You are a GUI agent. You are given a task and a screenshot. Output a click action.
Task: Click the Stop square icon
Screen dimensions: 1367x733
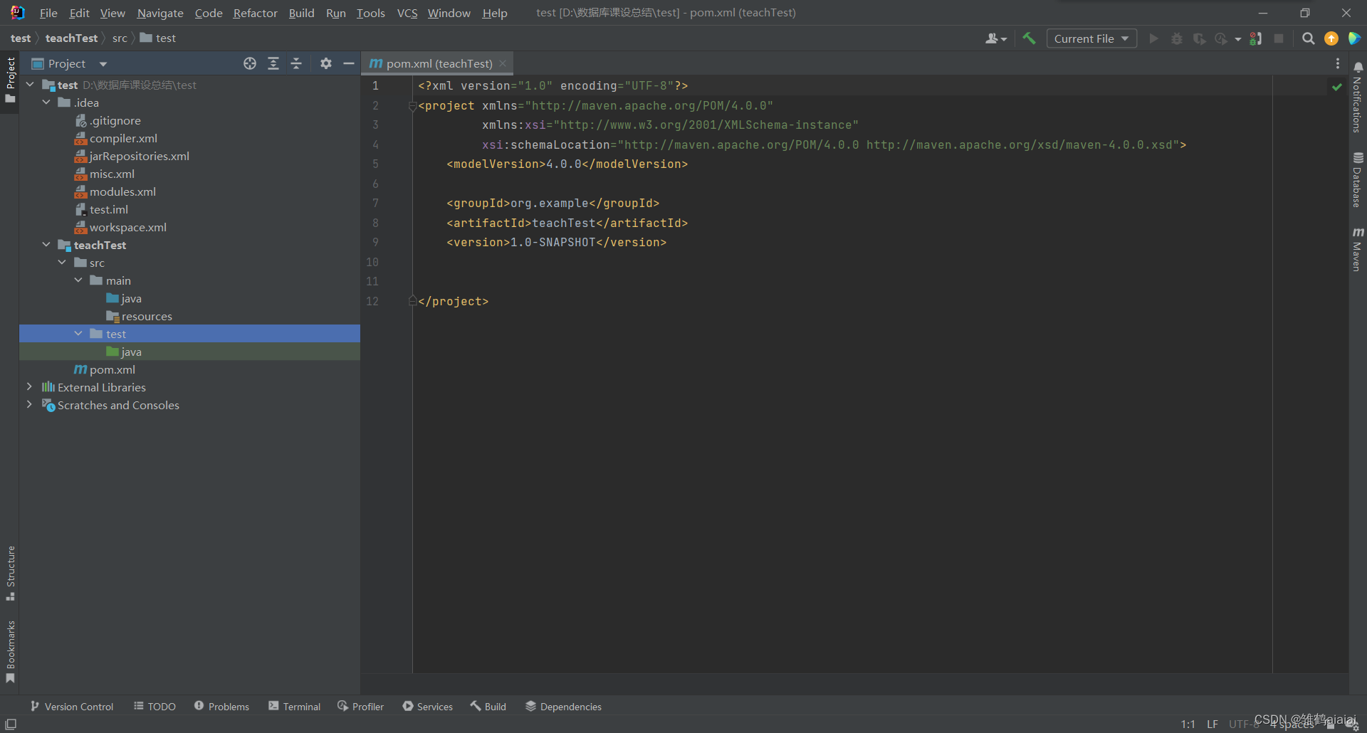1279,38
